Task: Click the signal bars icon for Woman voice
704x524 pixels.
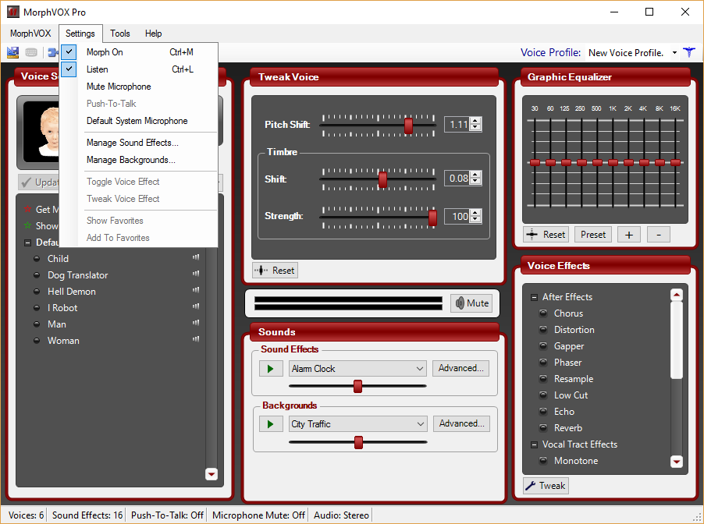Action: [196, 339]
